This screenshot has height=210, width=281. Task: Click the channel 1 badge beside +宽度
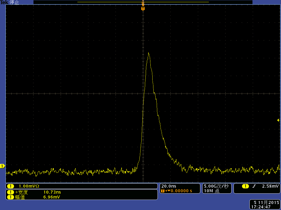tap(10, 192)
